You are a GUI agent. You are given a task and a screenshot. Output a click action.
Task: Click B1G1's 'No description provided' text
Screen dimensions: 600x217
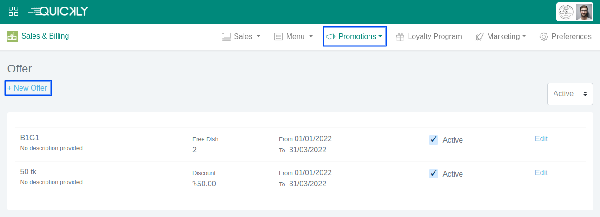point(52,148)
